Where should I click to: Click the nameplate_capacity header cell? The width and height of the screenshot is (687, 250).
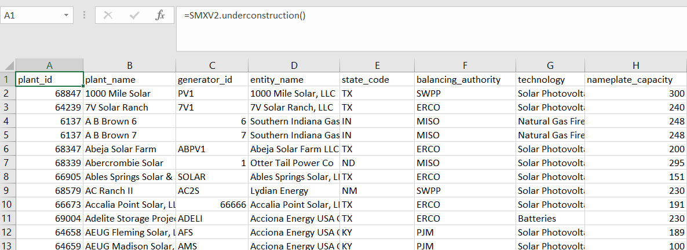click(x=636, y=80)
